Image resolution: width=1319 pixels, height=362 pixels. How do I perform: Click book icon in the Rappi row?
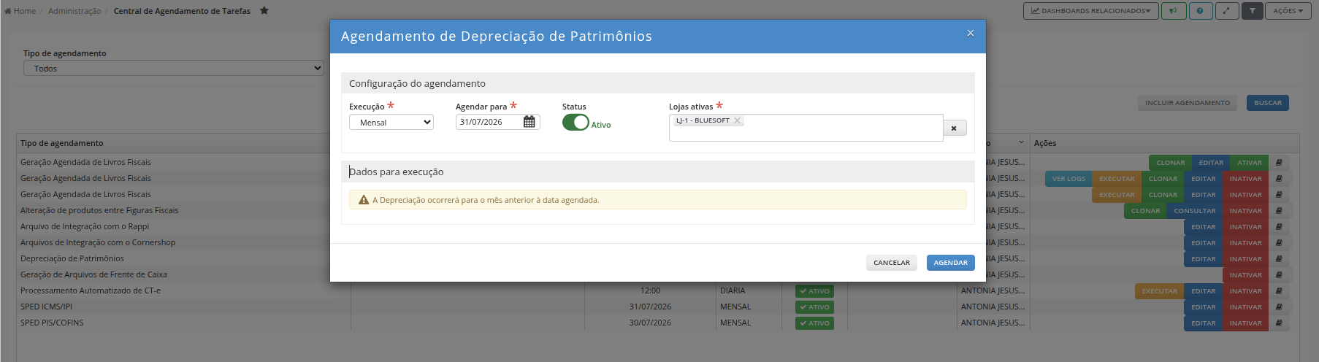click(1279, 227)
